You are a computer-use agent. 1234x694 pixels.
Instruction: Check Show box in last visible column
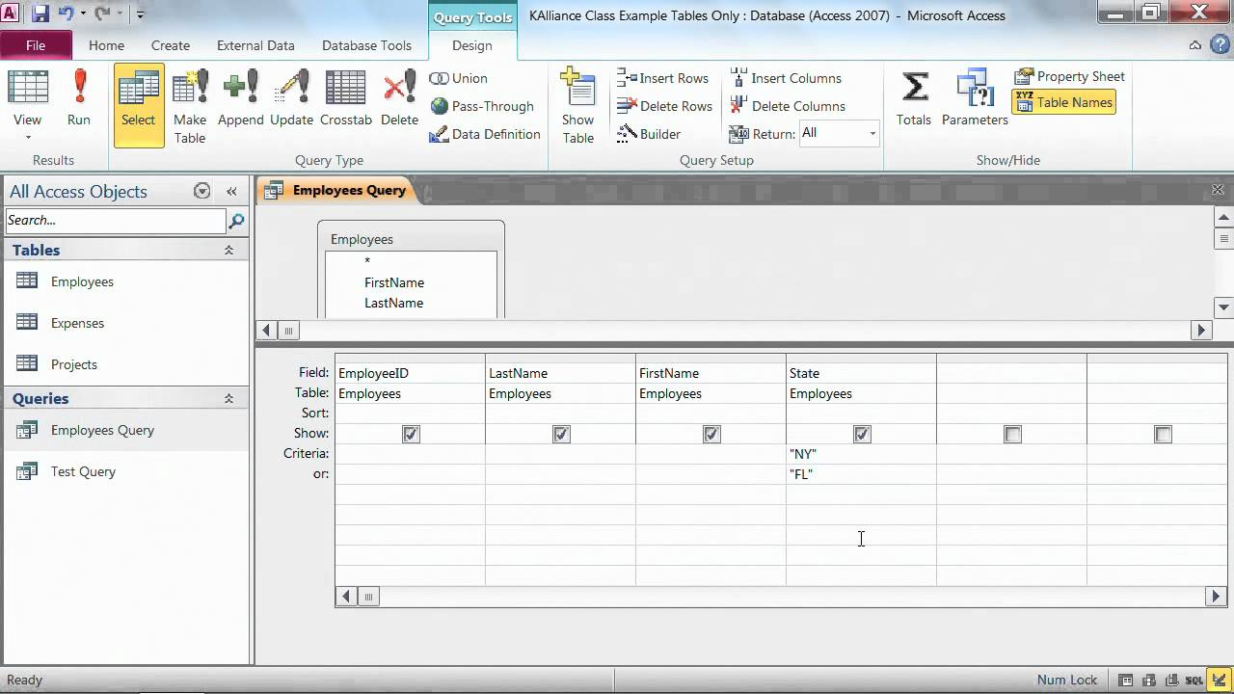(1163, 435)
